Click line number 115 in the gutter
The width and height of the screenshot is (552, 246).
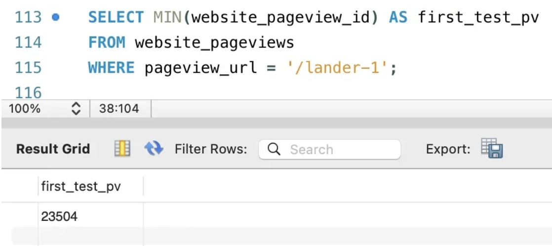coord(28,68)
